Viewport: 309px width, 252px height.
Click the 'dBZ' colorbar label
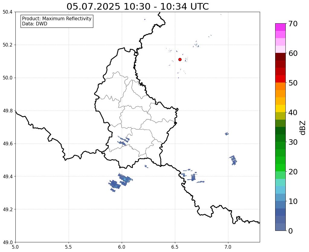pyautogui.click(x=303, y=128)
